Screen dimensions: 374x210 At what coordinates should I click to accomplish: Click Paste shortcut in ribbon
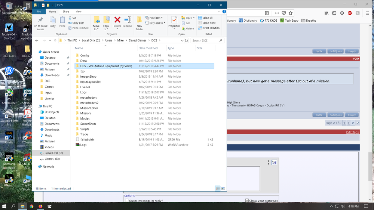point(79,28)
